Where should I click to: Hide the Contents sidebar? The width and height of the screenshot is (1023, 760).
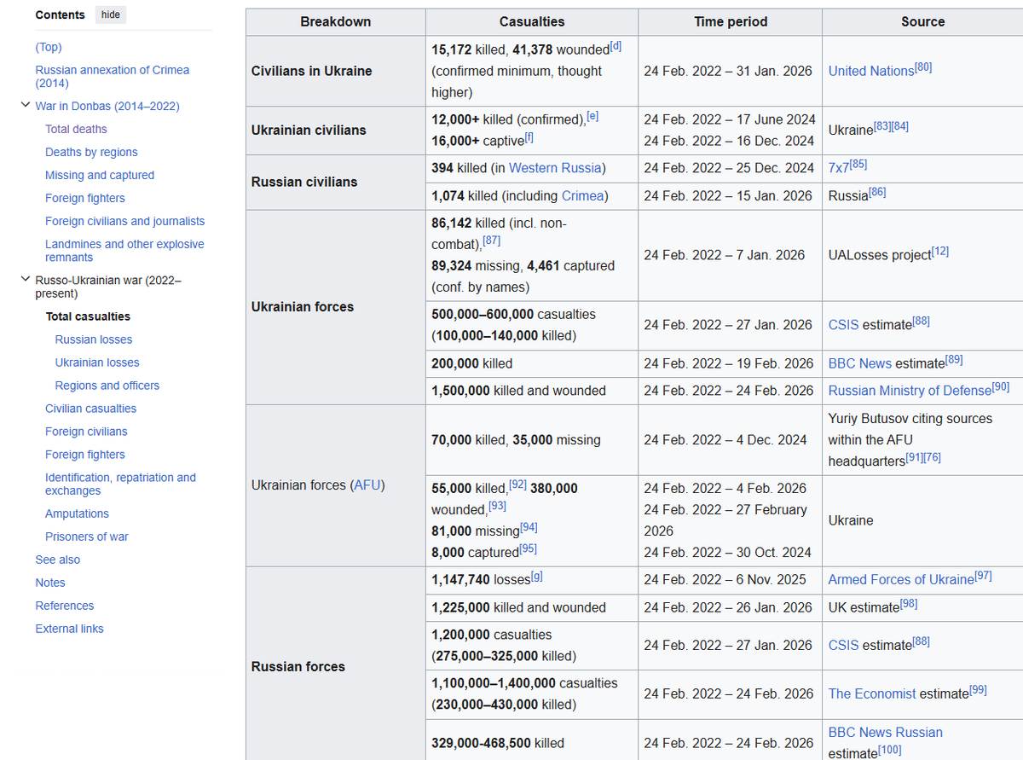[x=111, y=15]
